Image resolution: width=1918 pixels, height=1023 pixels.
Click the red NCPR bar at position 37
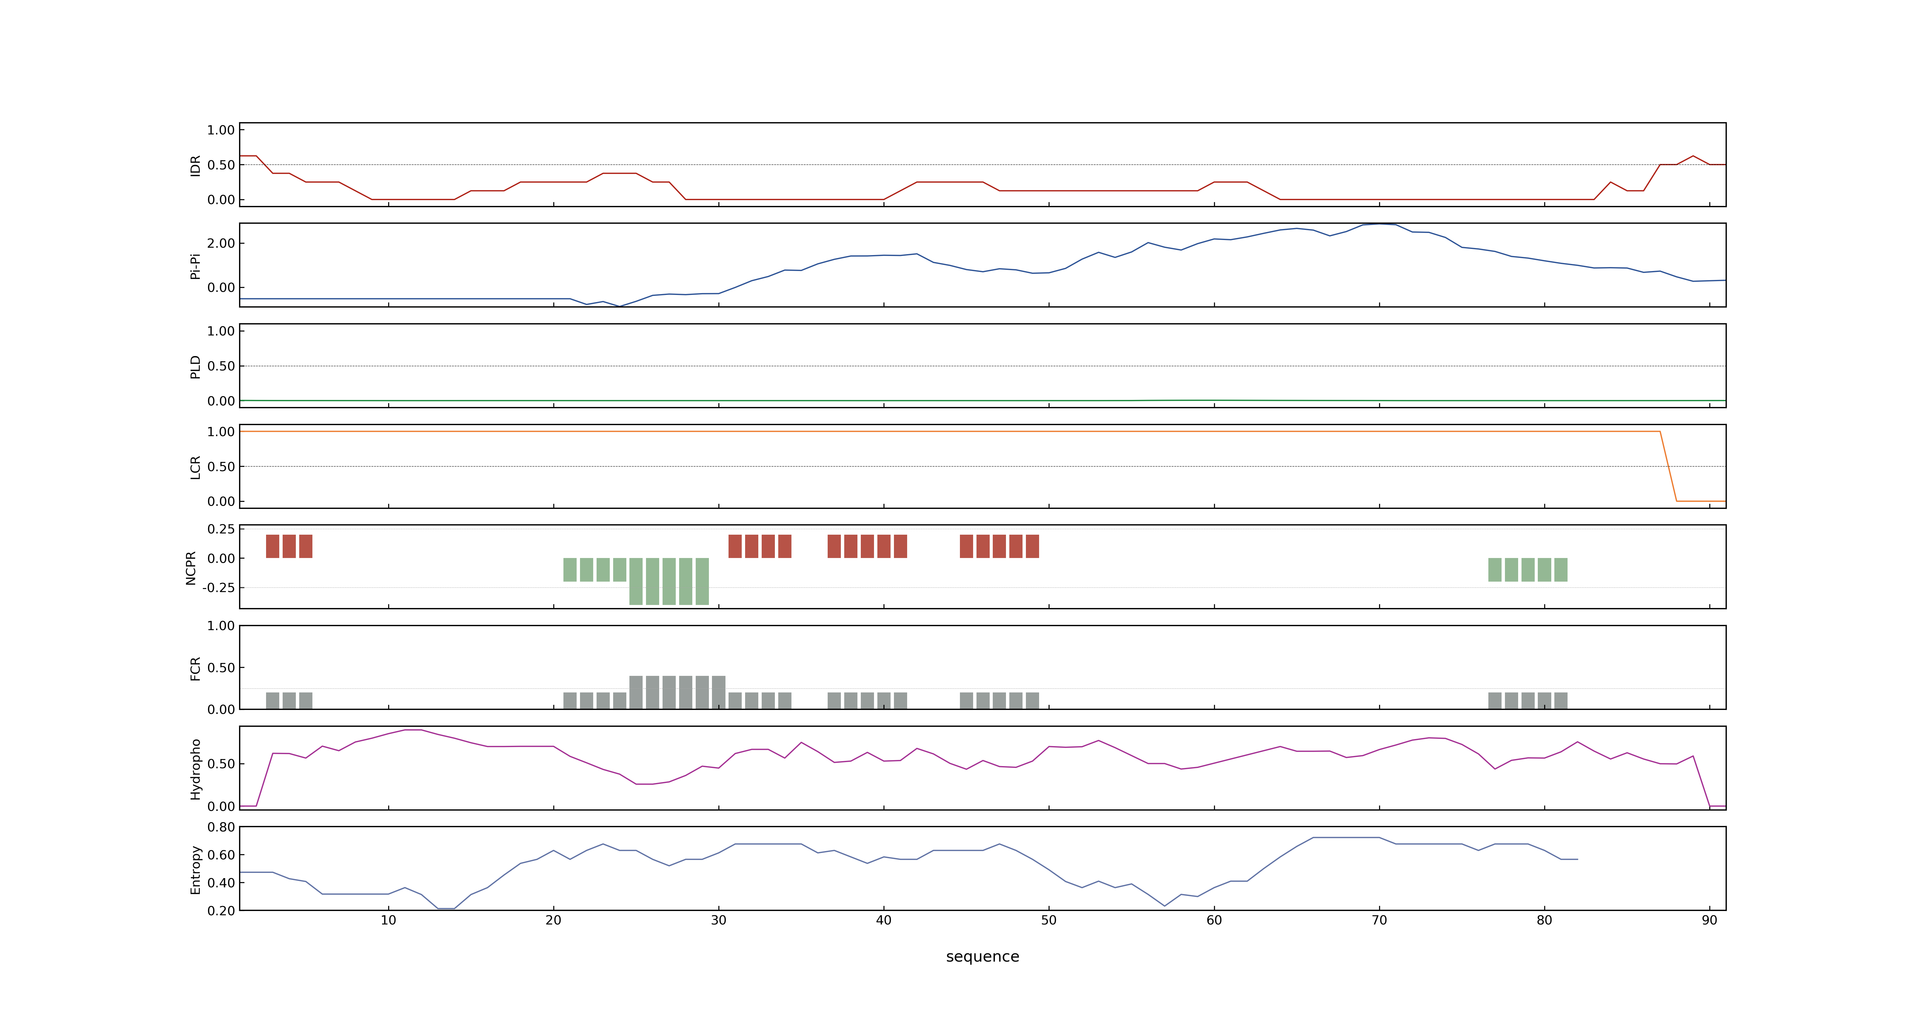(x=834, y=547)
